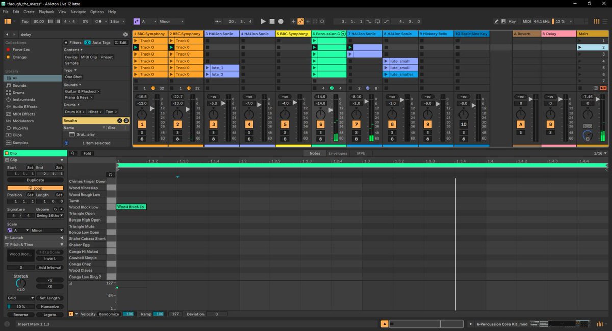Click the Main track Solo cue button
612x331 pixels.
[587, 126]
